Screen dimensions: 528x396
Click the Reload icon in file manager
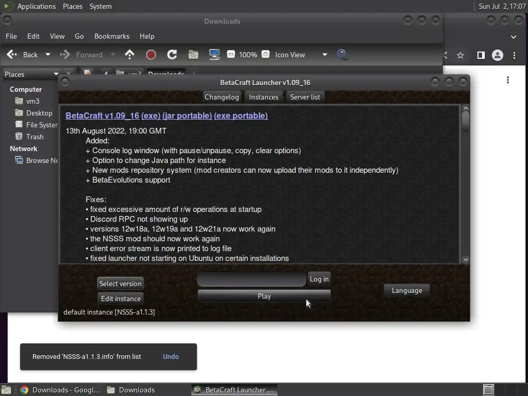(172, 55)
